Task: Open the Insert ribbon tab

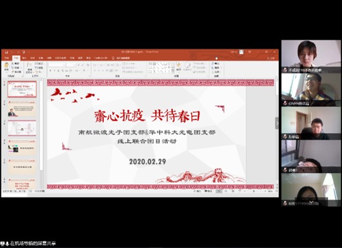Action: pos(24,58)
